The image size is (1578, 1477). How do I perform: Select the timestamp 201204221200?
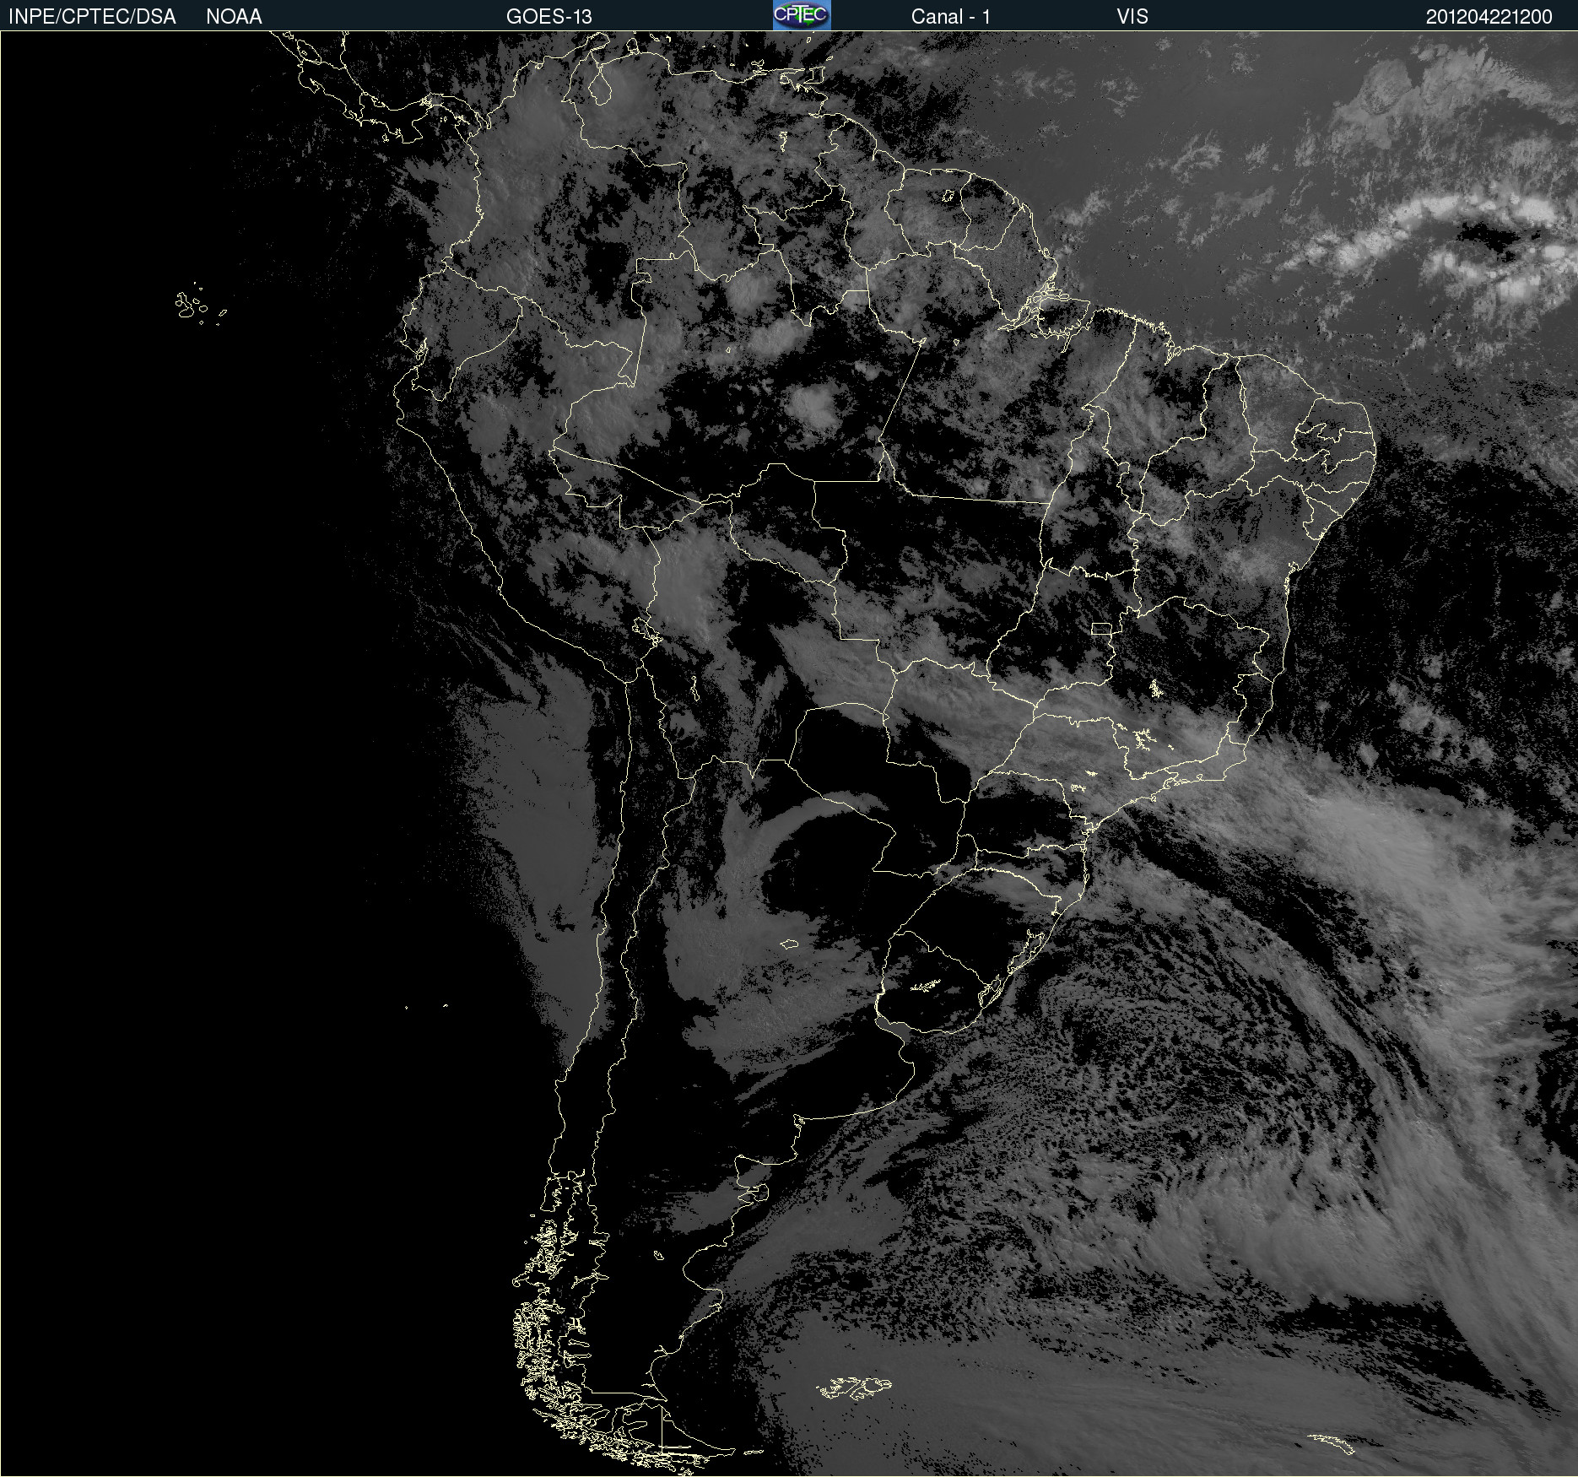(1489, 16)
